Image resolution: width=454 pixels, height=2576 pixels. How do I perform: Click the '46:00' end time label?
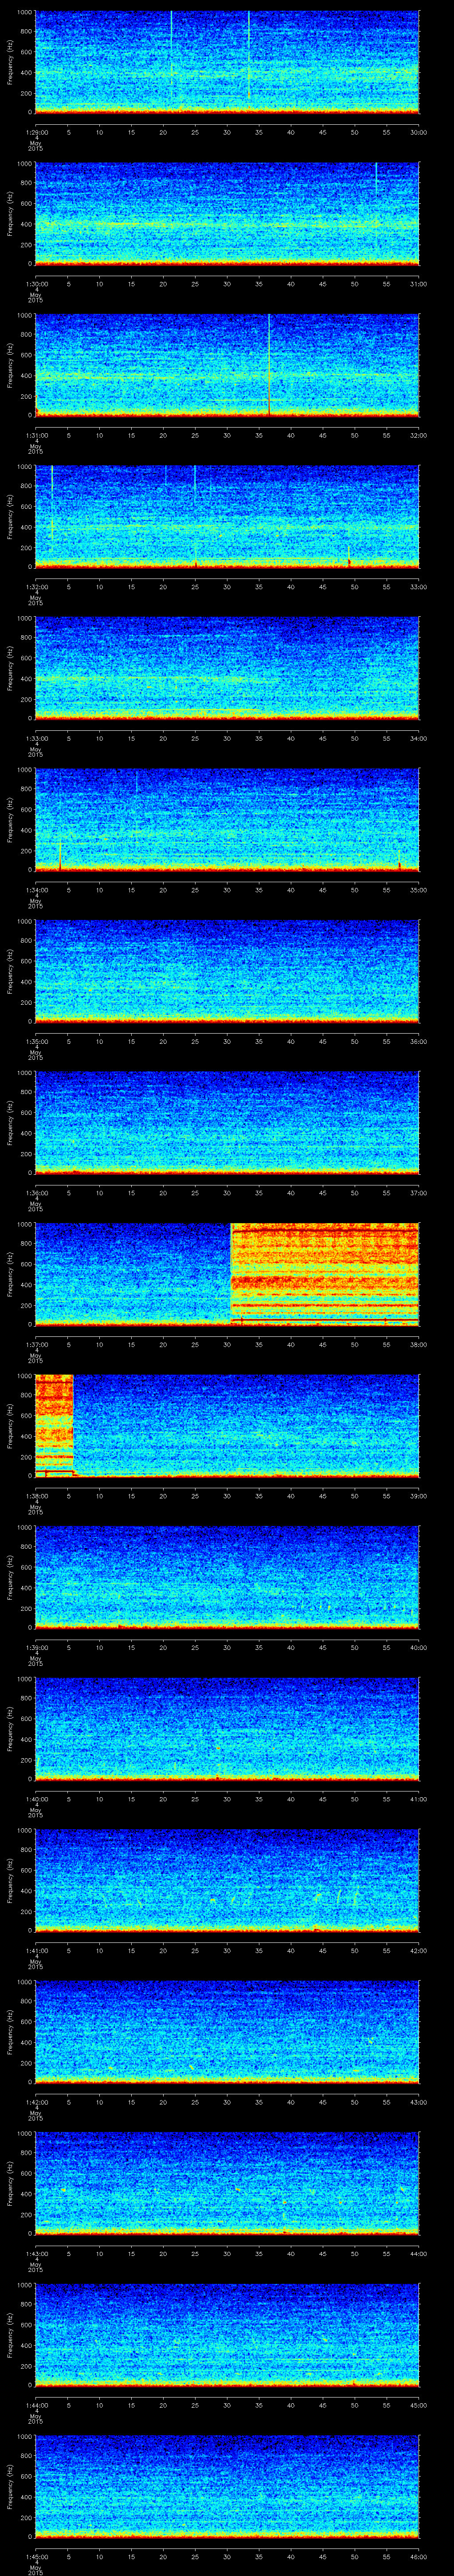[418, 2556]
